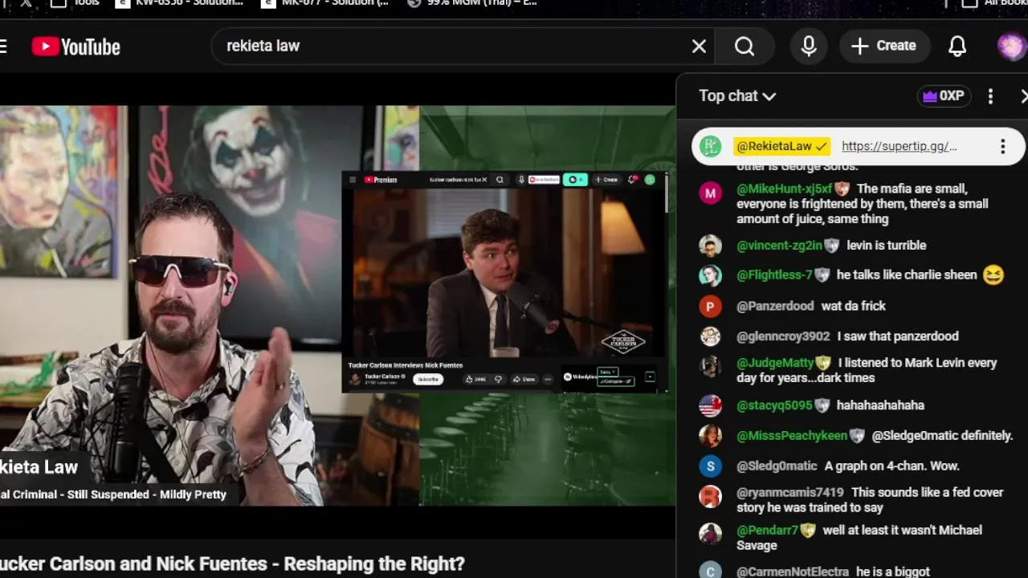Click the RekietaLaw avatar in pinned message
Image resolution: width=1028 pixels, height=578 pixels.
[710, 146]
